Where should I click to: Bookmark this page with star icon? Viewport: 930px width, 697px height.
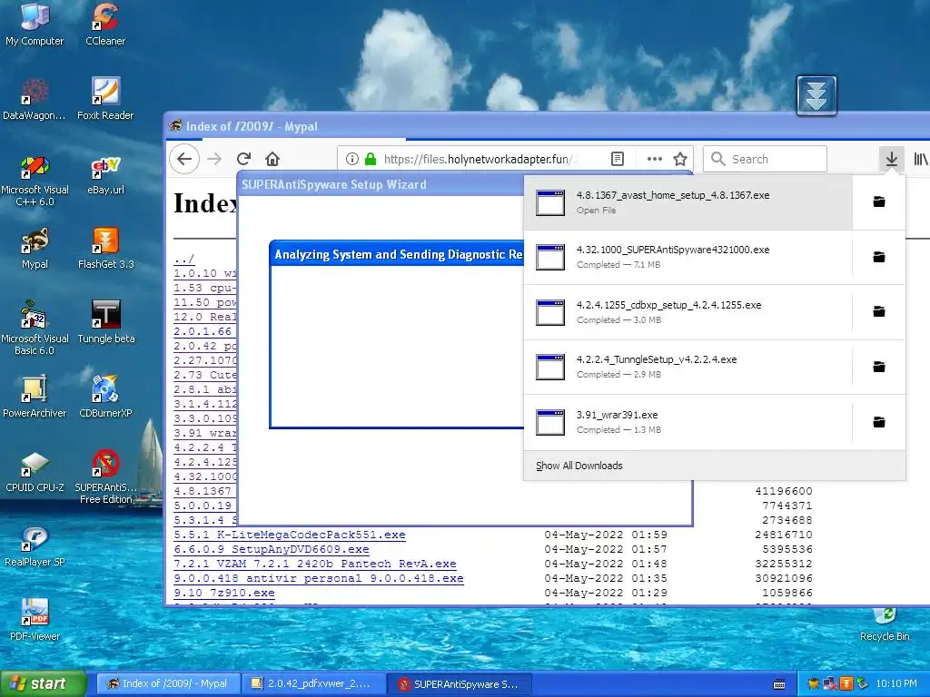(680, 159)
